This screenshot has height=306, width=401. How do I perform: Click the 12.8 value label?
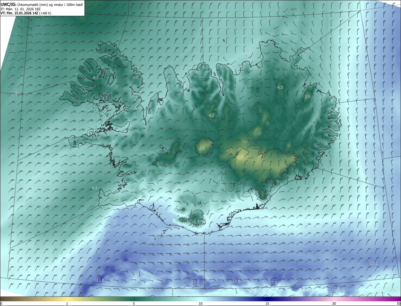point(236,281)
